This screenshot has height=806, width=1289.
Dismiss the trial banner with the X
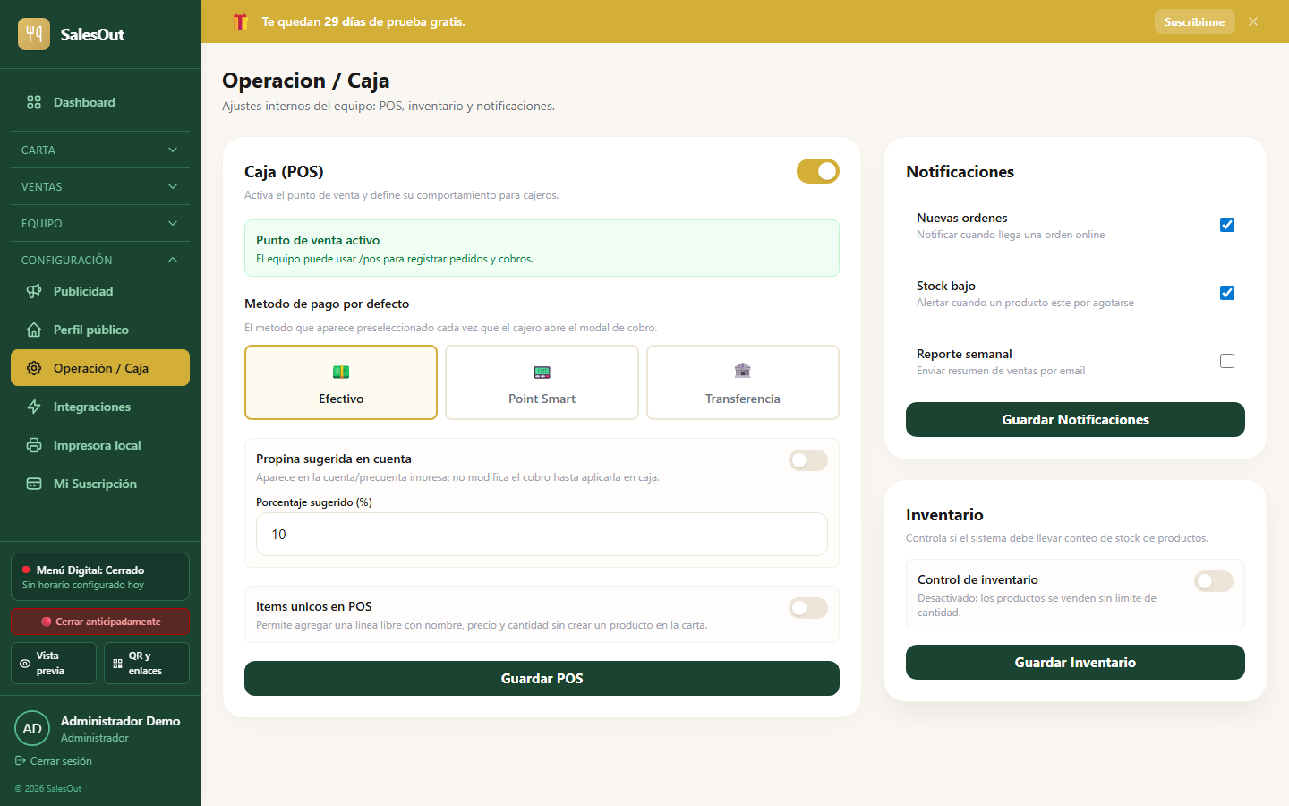pyautogui.click(x=1253, y=21)
